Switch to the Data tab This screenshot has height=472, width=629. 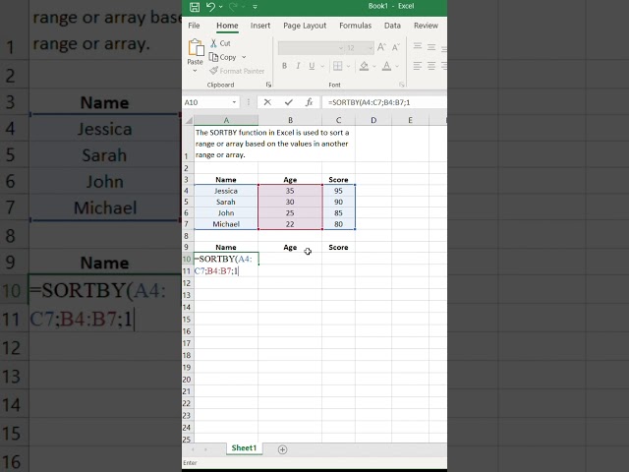coord(392,26)
